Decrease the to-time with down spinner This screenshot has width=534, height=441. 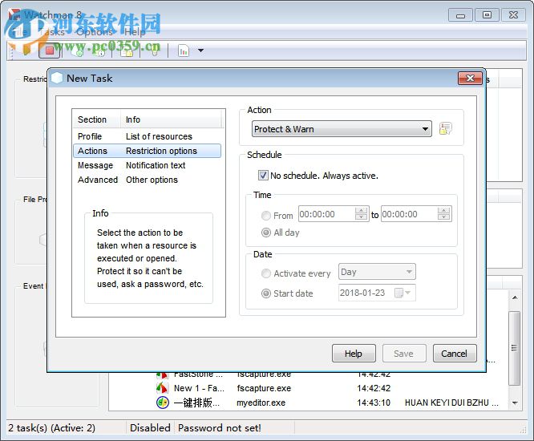pos(443,217)
